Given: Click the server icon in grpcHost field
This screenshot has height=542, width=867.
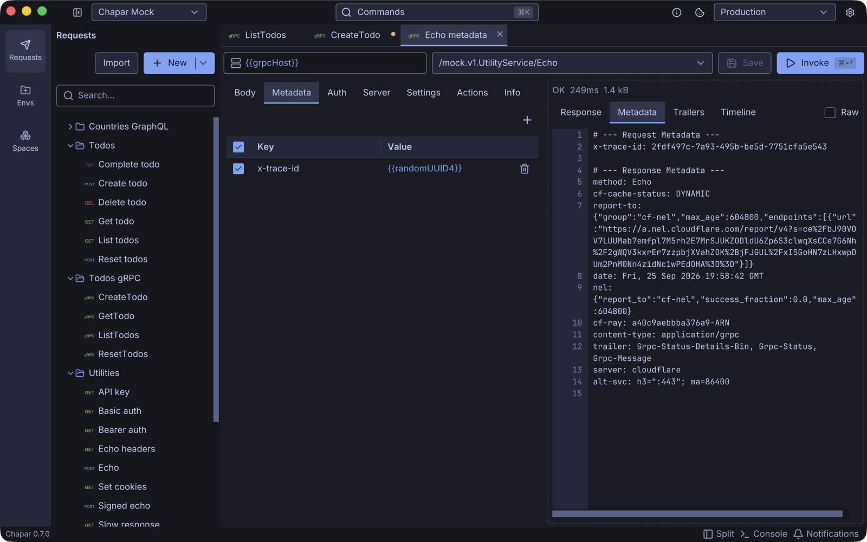Looking at the screenshot, I should pyautogui.click(x=236, y=63).
